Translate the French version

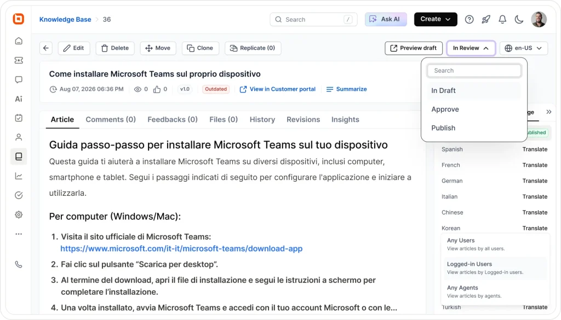pyautogui.click(x=535, y=165)
